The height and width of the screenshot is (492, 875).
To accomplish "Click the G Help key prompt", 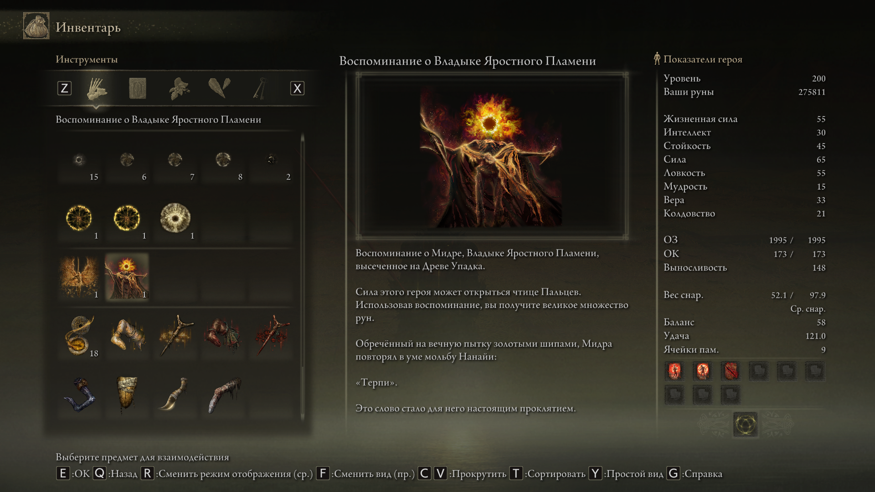I will pos(694,474).
